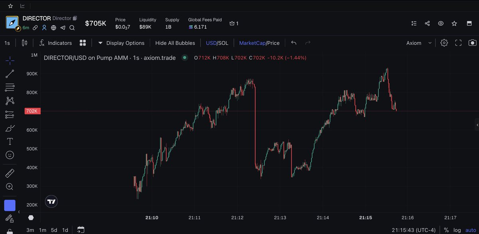The width and height of the screenshot is (479, 234).
Task: Open the candlestick chart style selector
Action: pyautogui.click(x=24, y=43)
